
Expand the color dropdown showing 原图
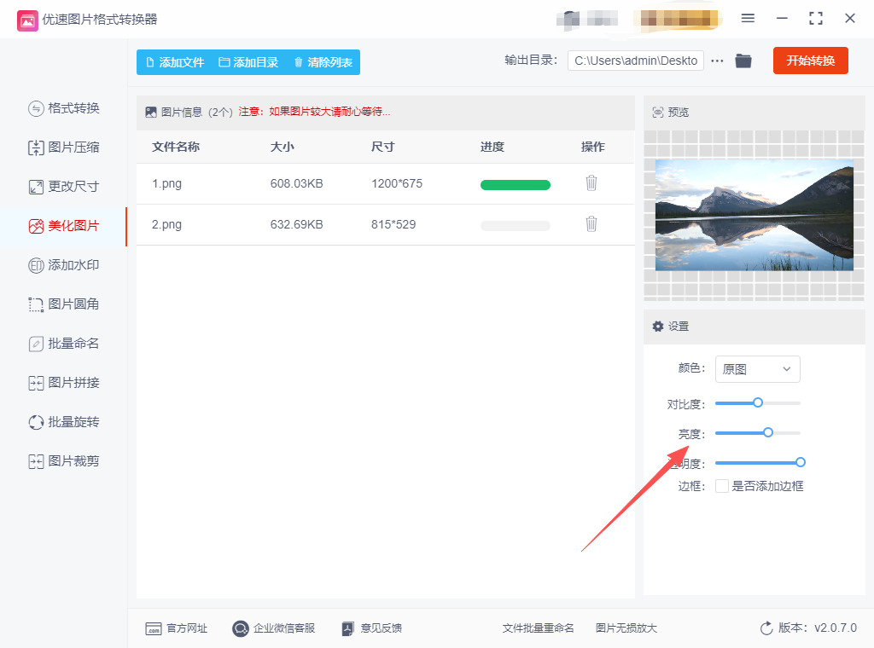click(757, 369)
